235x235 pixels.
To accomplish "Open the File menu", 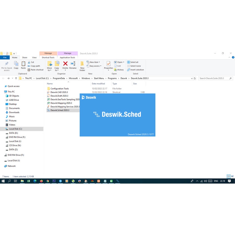I will [5, 57].
